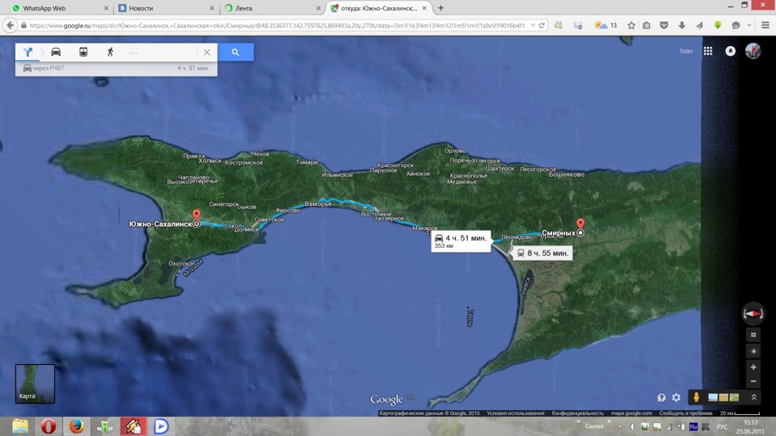Open Firefox downloads arrow
776x436 pixels.
coord(681,25)
